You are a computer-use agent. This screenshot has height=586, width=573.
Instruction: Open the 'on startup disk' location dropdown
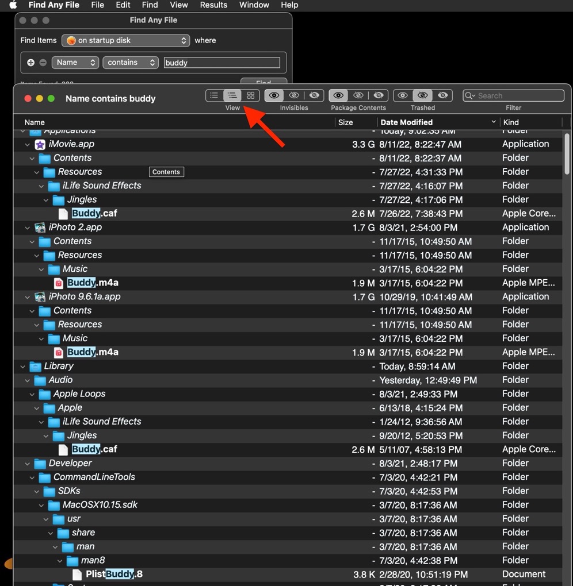pos(126,40)
